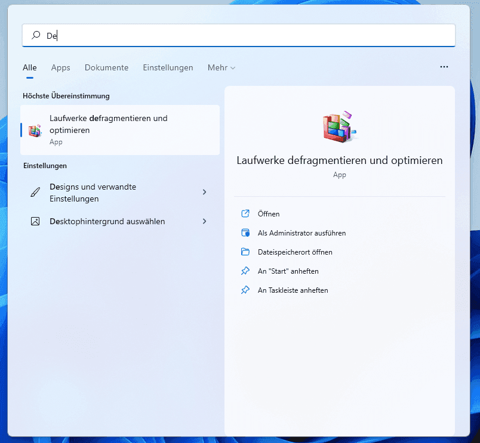Open the three-dots options menu
The height and width of the screenshot is (443, 480).
pos(444,67)
